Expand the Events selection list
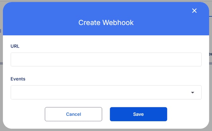Viewport: 212px width, 131px height. click(106, 92)
